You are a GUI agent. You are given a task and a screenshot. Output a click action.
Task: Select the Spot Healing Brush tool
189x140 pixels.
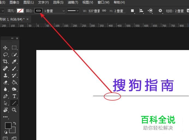[x=5, y=68]
